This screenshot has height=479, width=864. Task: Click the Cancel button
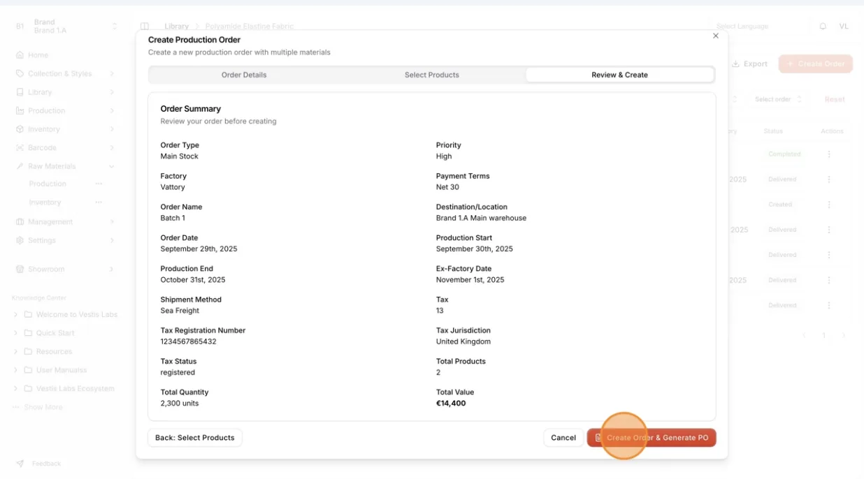click(563, 438)
